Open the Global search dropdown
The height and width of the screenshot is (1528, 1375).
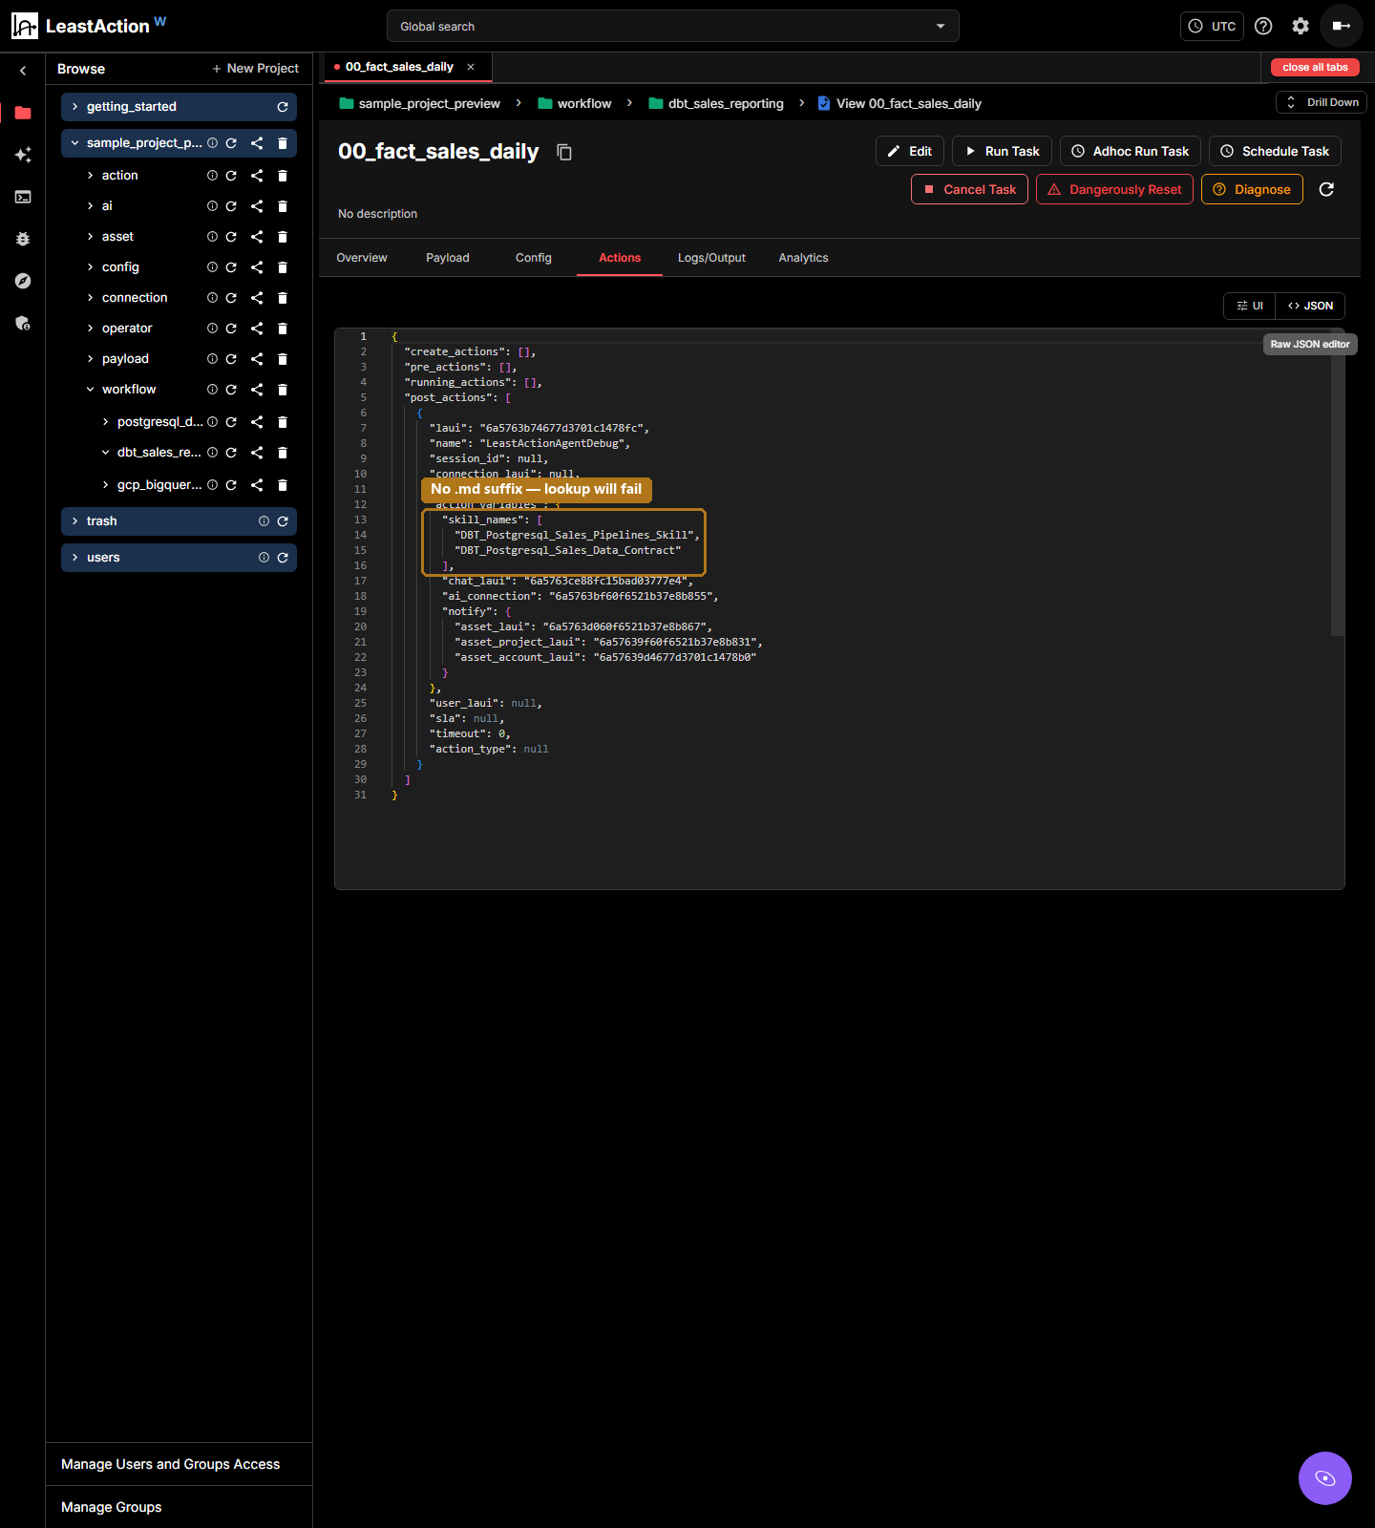(x=673, y=26)
